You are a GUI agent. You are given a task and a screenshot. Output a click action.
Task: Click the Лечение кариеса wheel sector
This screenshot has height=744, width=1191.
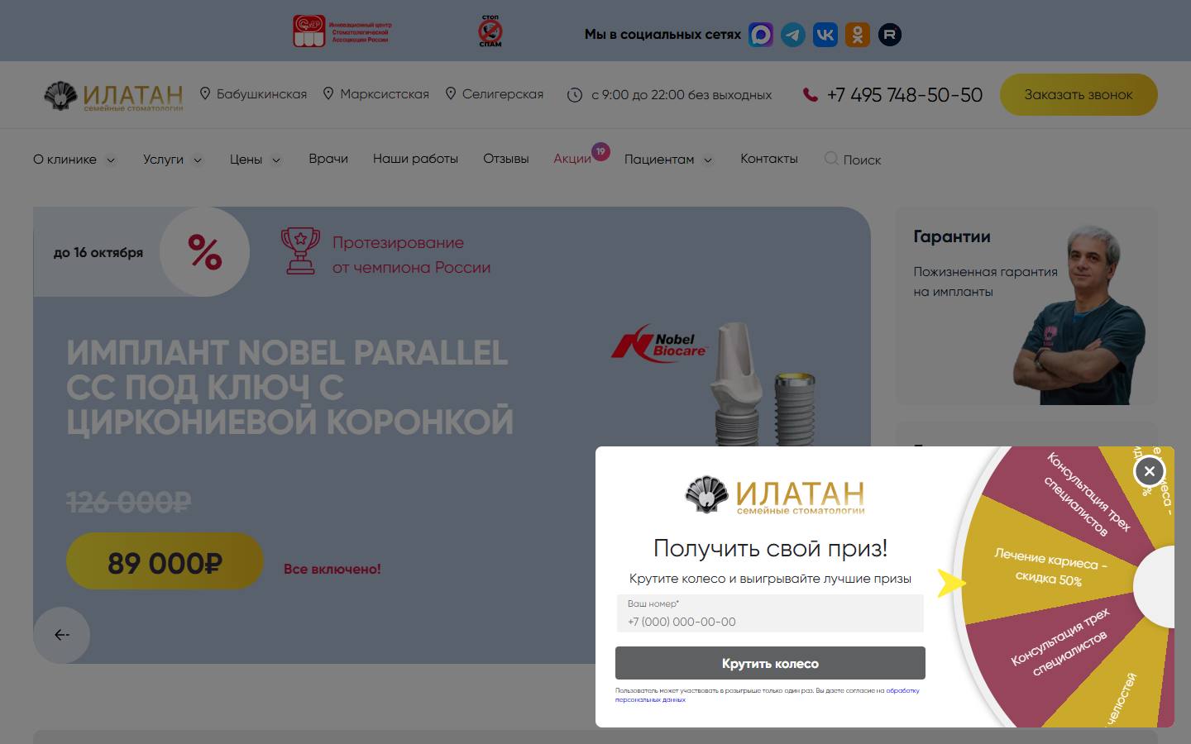tap(1049, 568)
